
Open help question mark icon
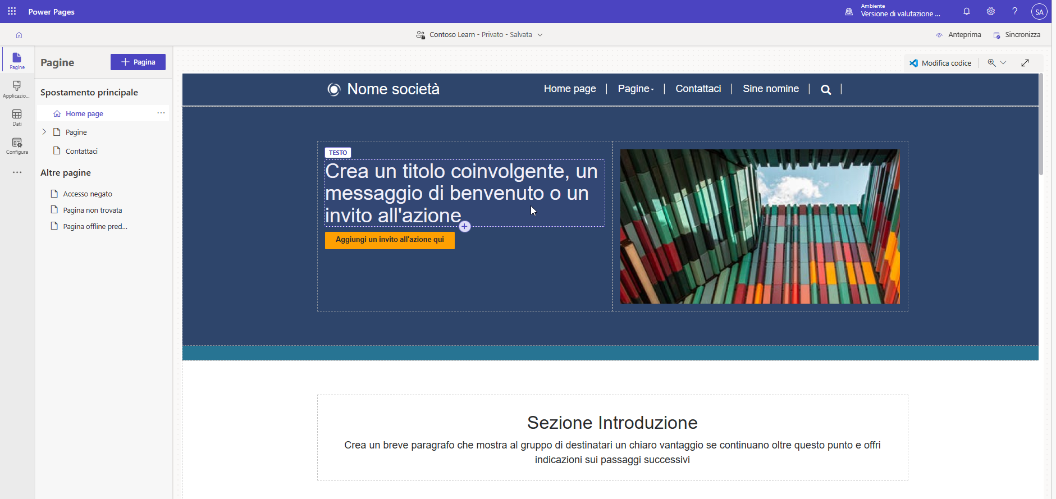pyautogui.click(x=1014, y=11)
